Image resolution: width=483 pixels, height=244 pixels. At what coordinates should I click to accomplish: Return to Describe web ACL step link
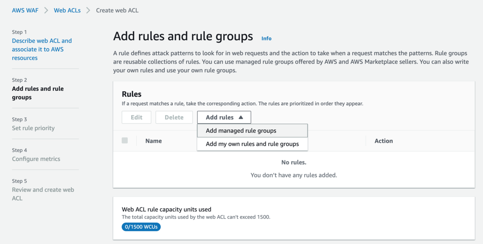[42, 49]
